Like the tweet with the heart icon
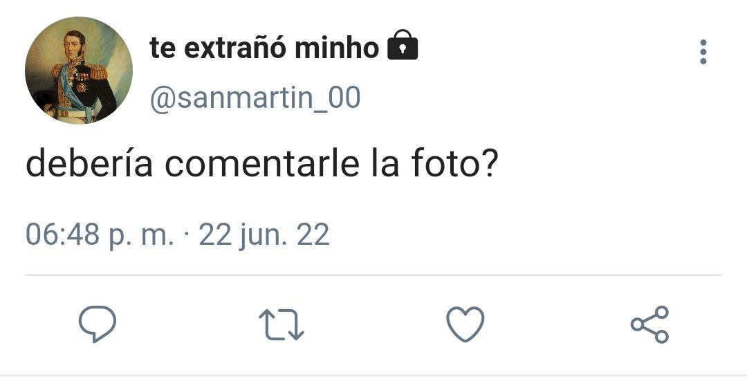 [x=465, y=324]
